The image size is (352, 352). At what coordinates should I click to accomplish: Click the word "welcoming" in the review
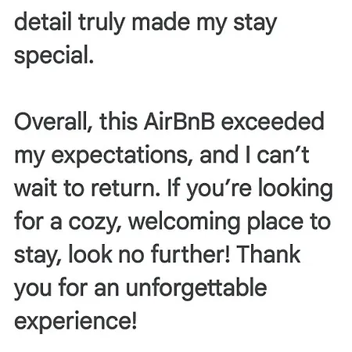(x=184, y=222)
